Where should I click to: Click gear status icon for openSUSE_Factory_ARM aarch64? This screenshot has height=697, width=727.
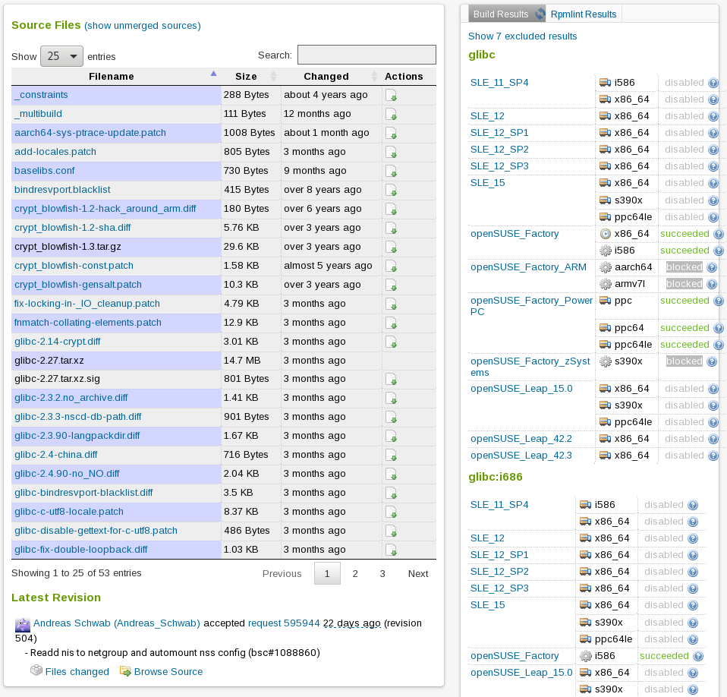(x=605, y=267)
